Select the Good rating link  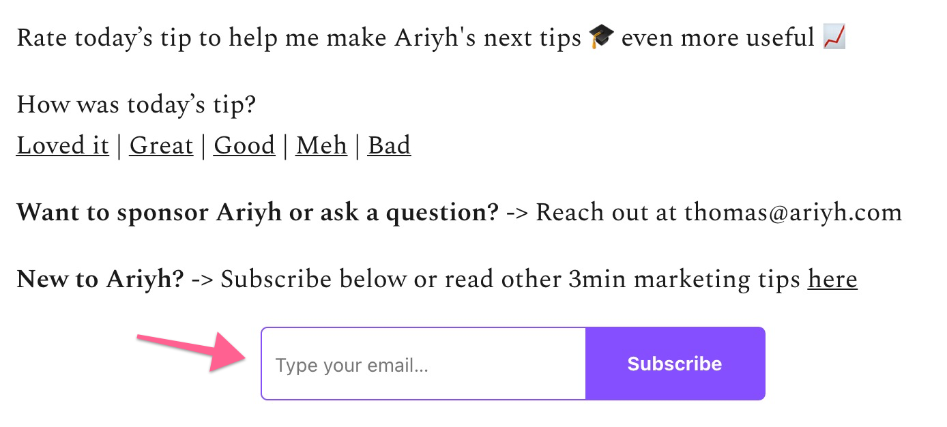(244, 145)
